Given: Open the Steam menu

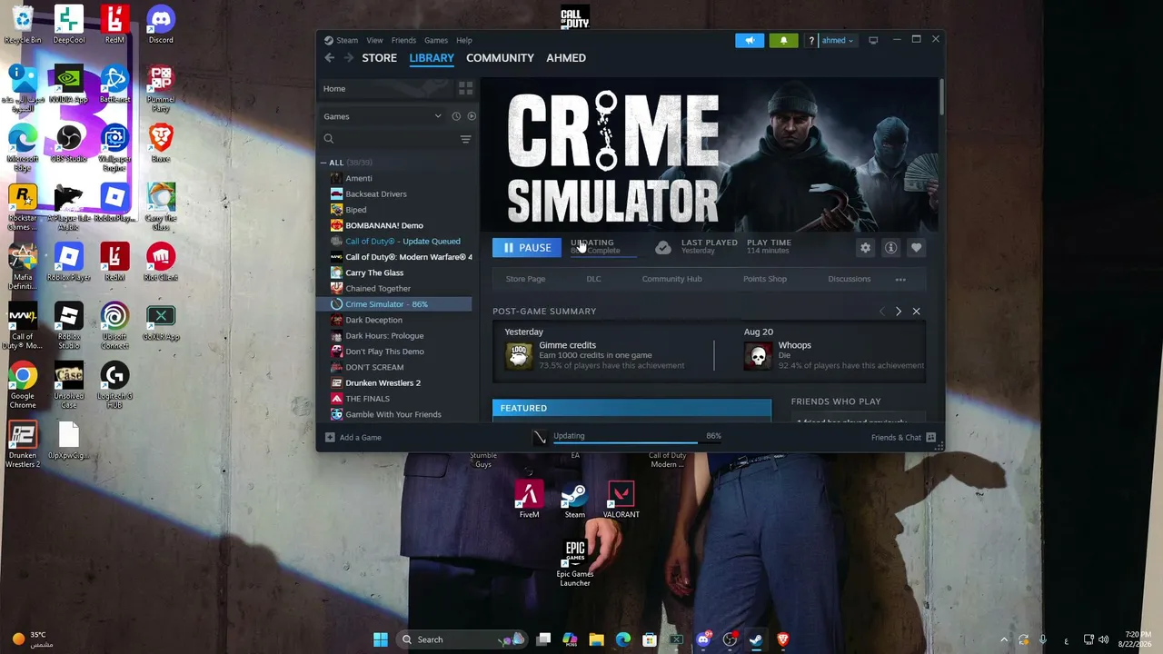Looking at the screenshot, I should pos(347,40).
